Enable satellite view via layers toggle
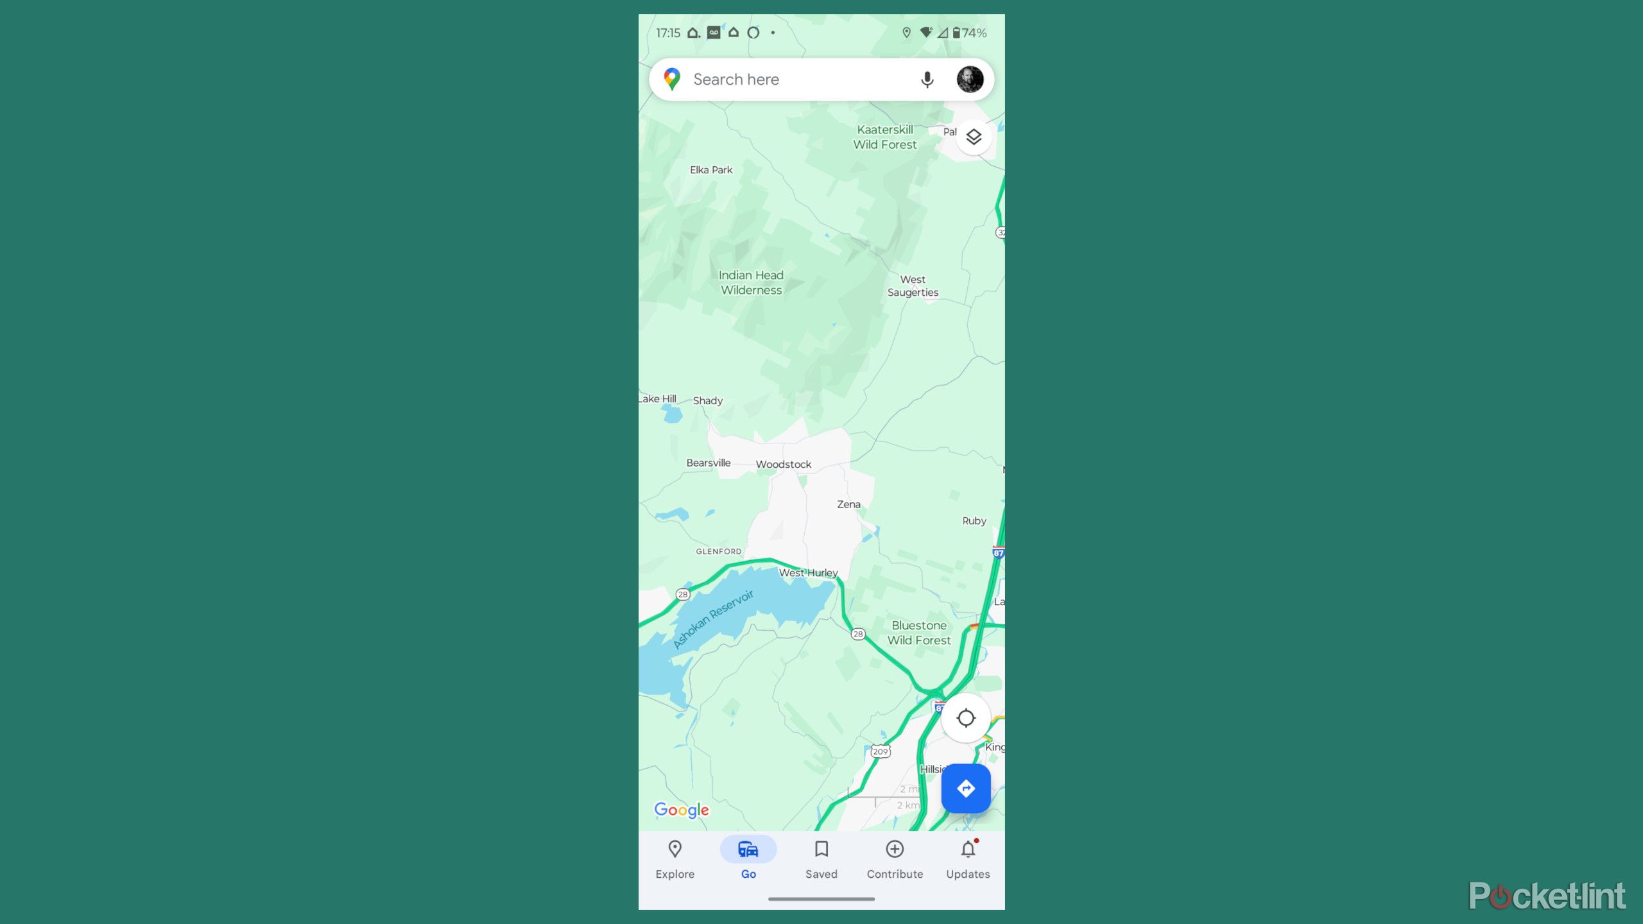The width and height of the screenshot is (1643, 924). [x=973, y=137]
